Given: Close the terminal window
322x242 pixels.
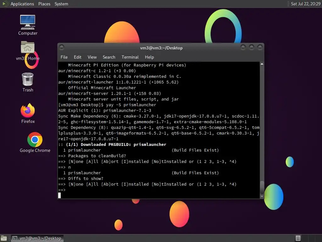Looking at the screenshot, I should (x=260, y=48).
